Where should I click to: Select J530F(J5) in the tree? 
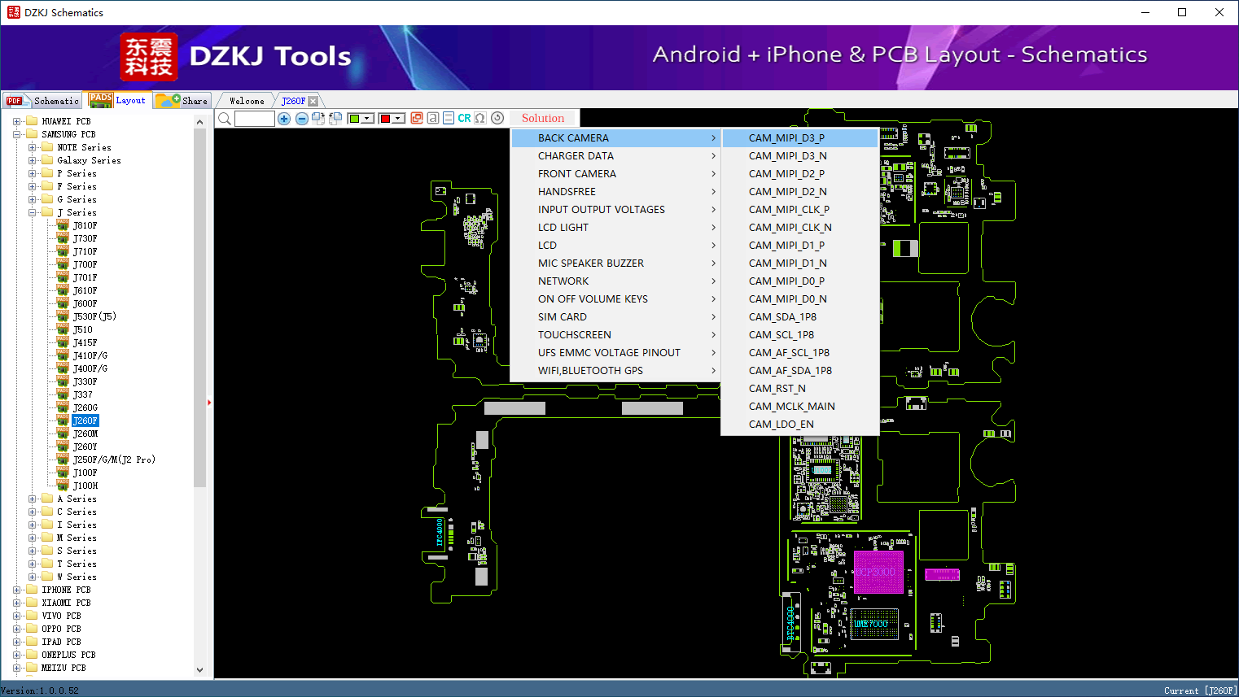tap(94, 316)
